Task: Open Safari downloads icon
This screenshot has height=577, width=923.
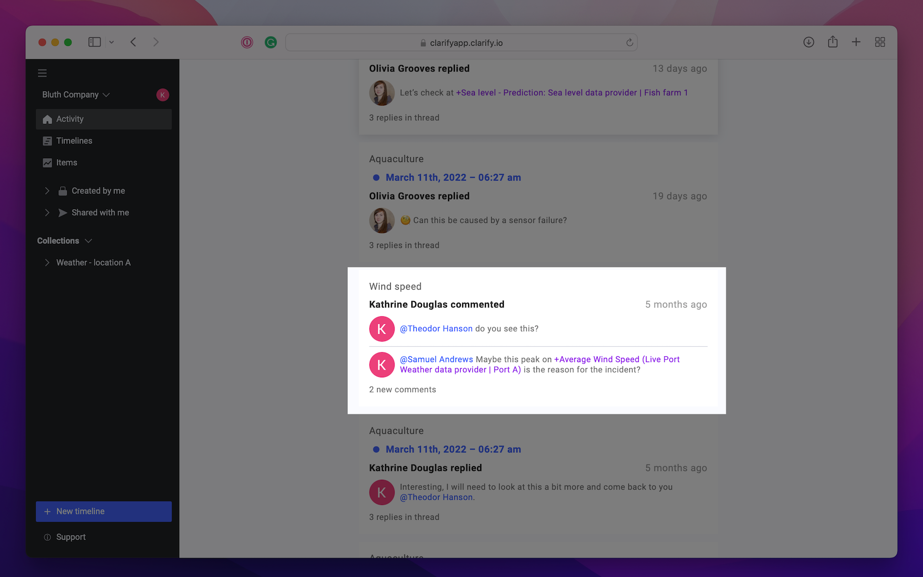Action: (x=808, y=42)
